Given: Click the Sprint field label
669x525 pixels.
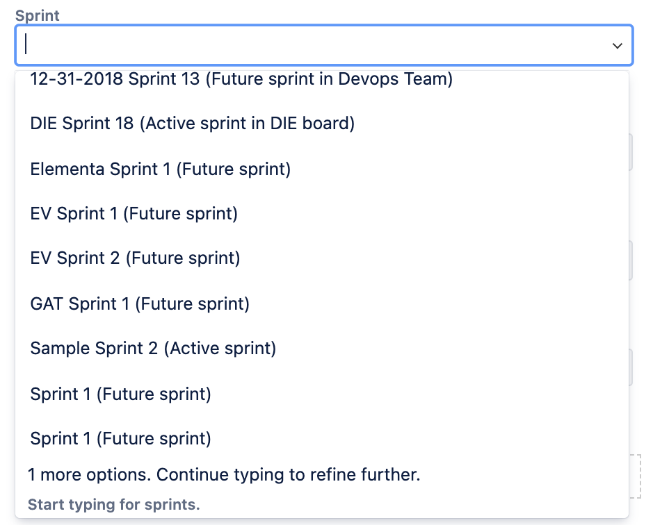Looking at the screenshot, I should [37, 16].
